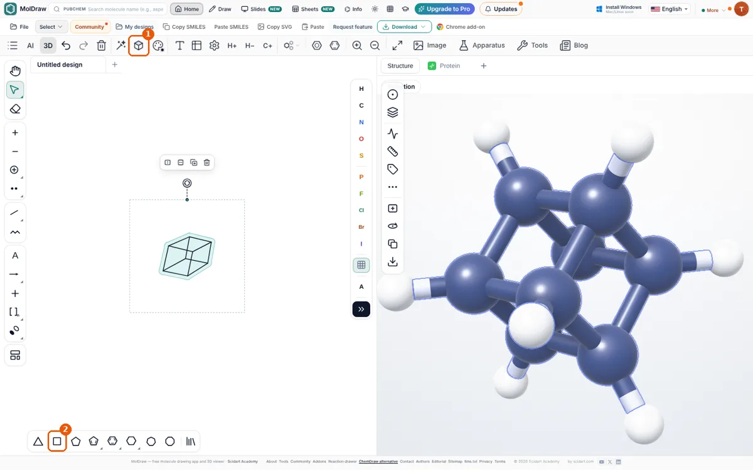The height and width of the screenshot is (470, 753).
Task: Click the trash delete icon
Action: (101, 46)
